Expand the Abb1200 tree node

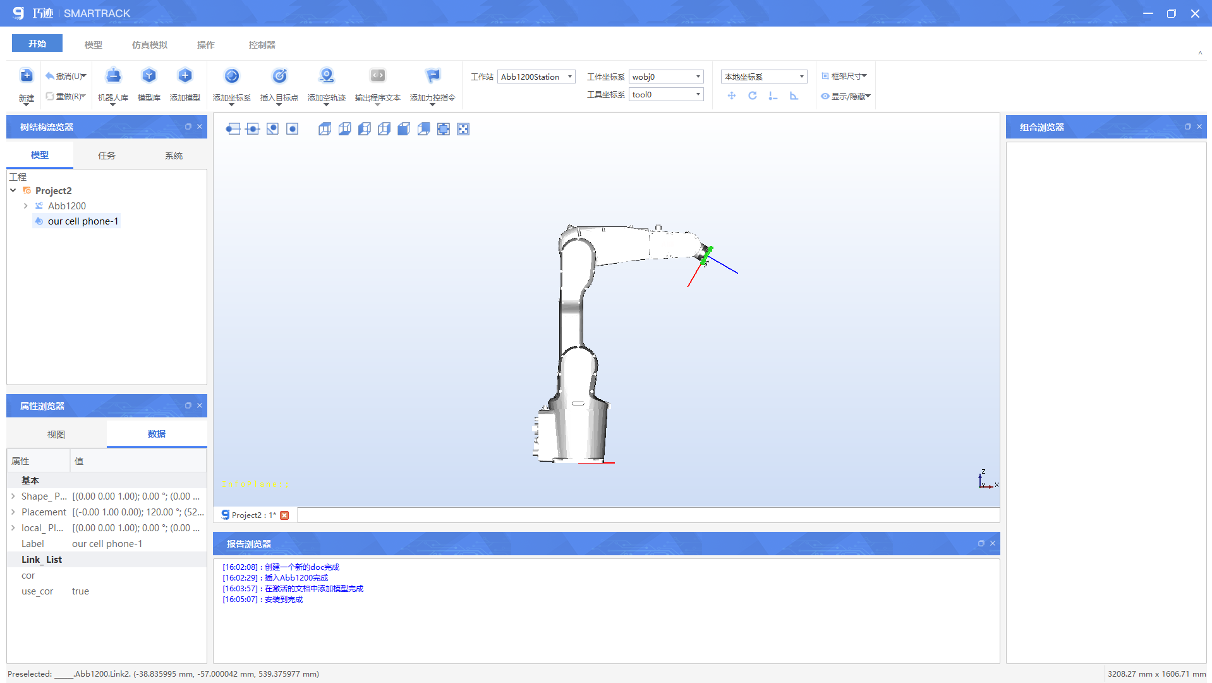pos(26,206)
